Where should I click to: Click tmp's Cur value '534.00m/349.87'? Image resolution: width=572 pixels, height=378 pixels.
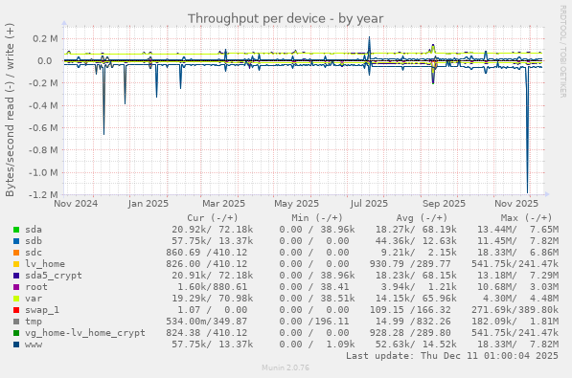point(206,322)
